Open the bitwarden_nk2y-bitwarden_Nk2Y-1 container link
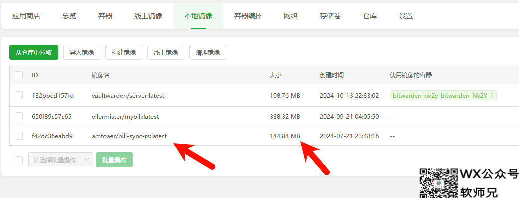The height and width of the screenshot is (198, 519). 443,96
